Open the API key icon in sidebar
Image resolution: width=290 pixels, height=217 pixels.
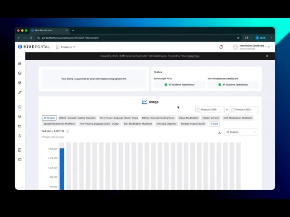[20, 92]
